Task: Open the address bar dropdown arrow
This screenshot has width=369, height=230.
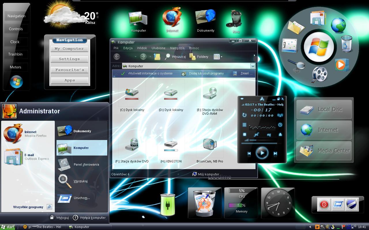Action: tap(253, 66)
